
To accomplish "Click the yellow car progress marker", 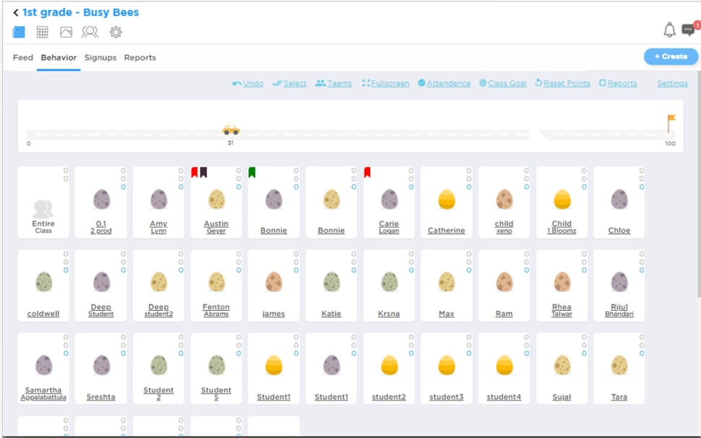I will coord(231,130).
